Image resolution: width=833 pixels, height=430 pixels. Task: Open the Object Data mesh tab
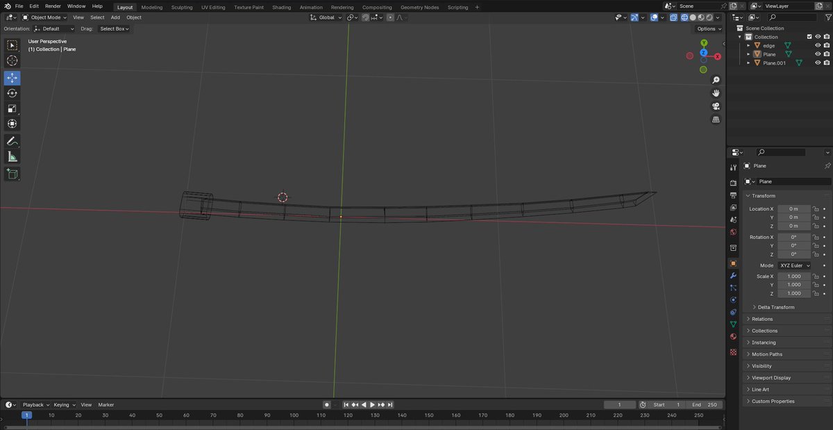[x=733, y=324]
